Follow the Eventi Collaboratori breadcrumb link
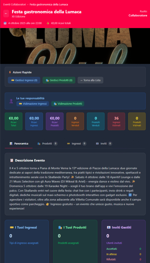 pyautogui.click(x=15, y=4)
